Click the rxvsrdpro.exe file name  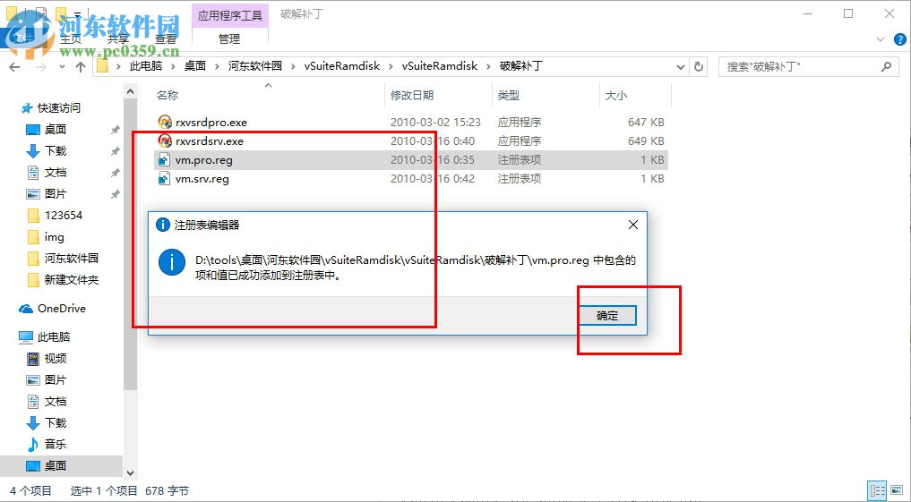click(x=211, y=123)
